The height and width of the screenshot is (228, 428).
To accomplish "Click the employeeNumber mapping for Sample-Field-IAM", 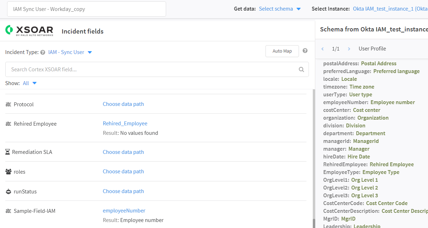I will [124, 211].
